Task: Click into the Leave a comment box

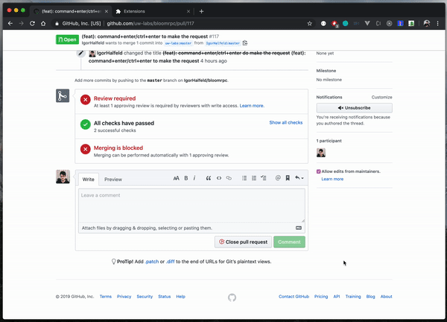Action: pos(191,206)
